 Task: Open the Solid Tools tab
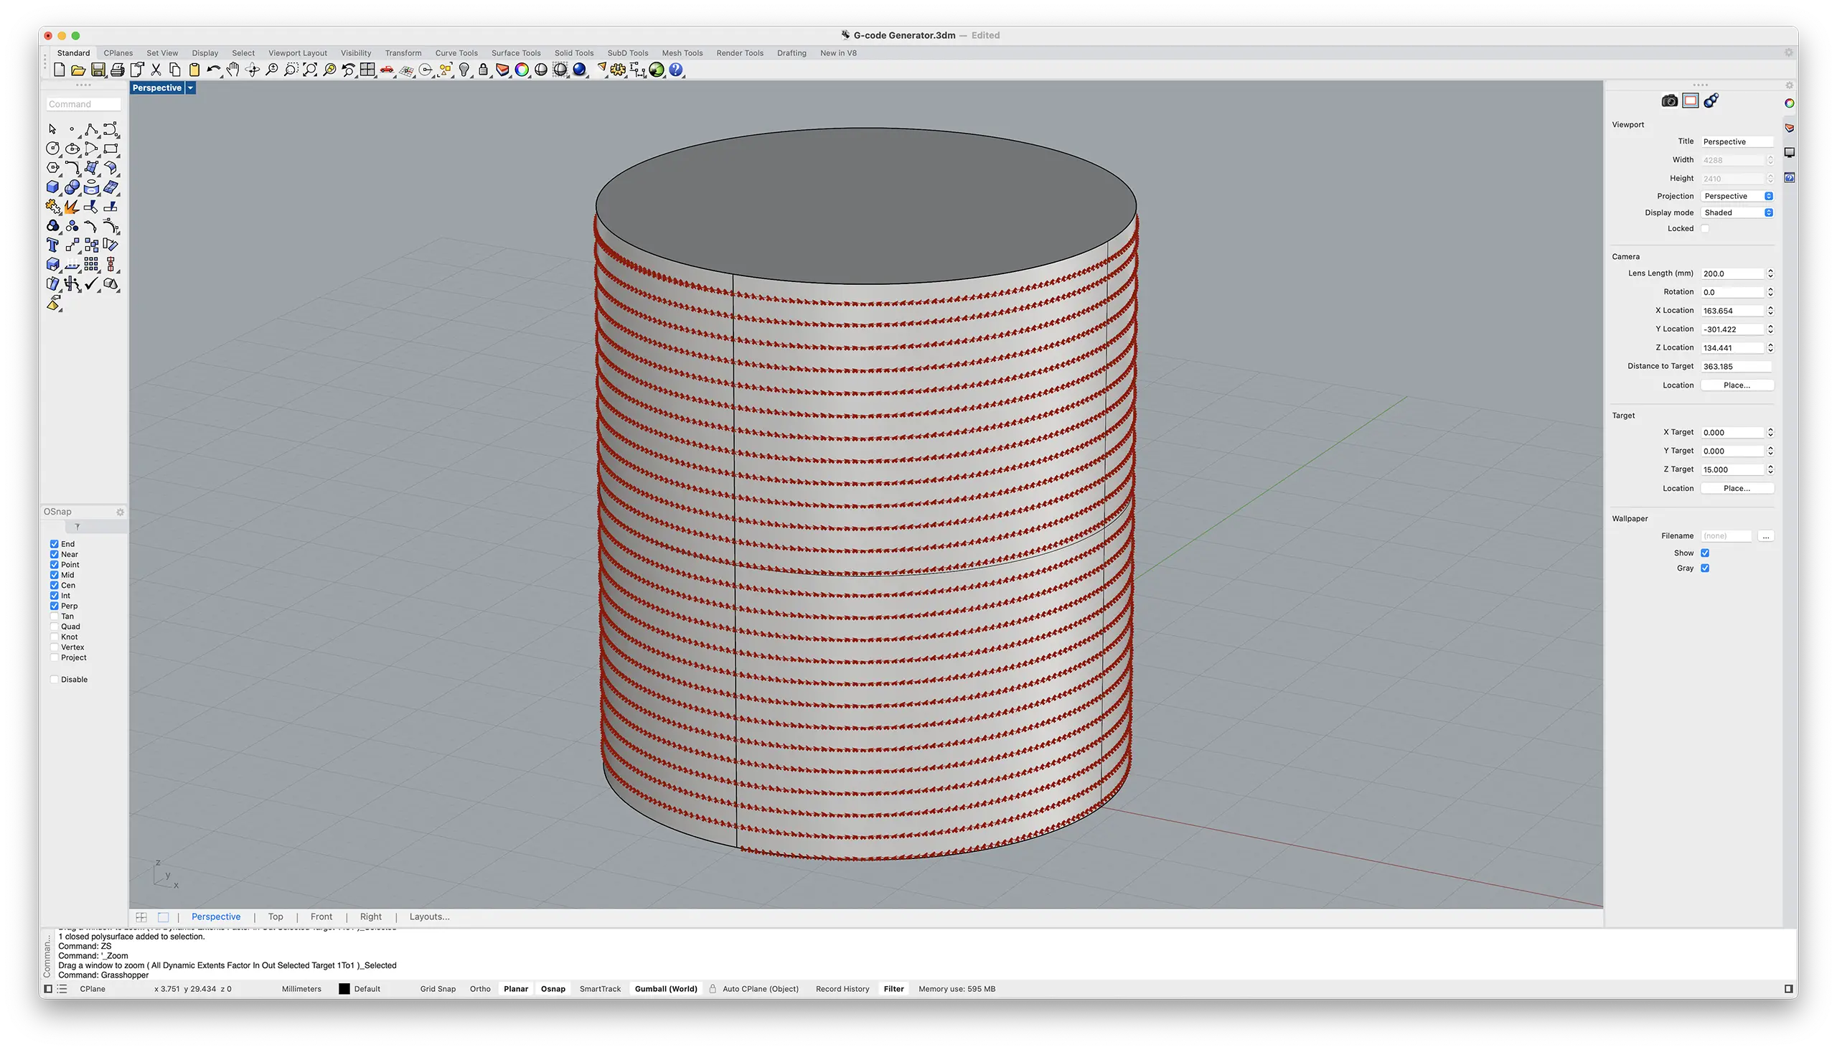[x=574, y=52]
